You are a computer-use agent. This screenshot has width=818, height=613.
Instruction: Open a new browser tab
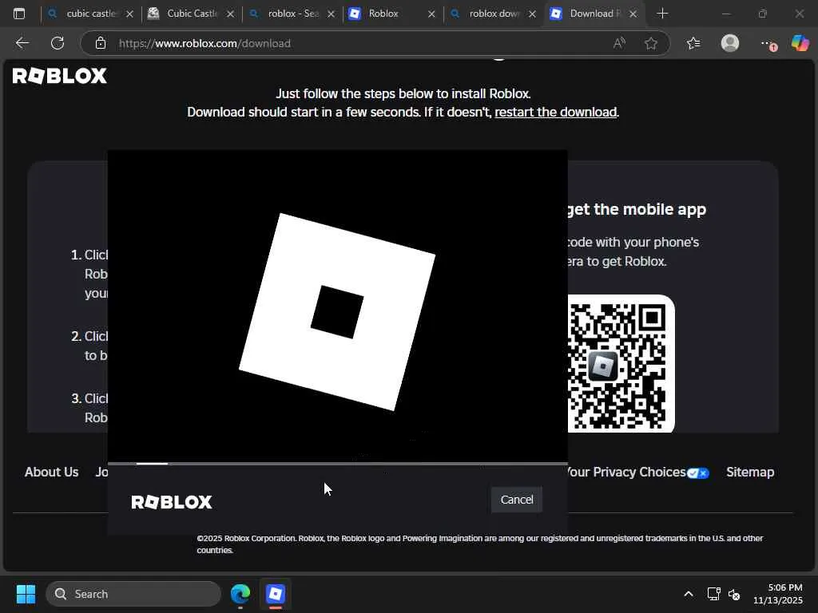point(662,14)
